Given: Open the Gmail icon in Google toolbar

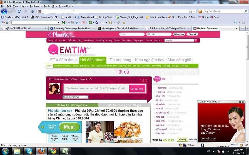Looking at the screenshot, I should [x=83, y=22].
